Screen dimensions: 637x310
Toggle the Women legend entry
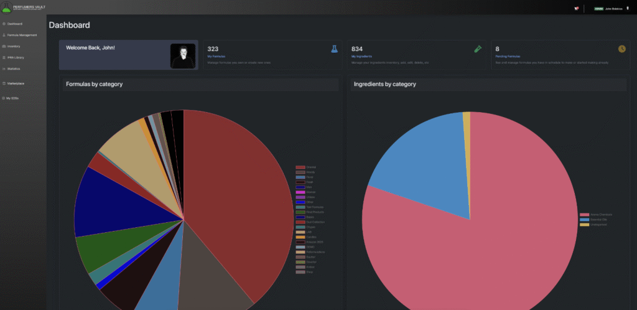(x=305, y=192)
